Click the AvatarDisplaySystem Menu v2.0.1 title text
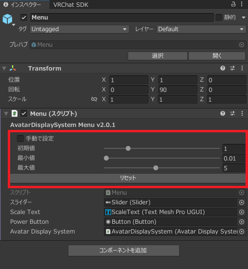248x269 pixels. 63,125
